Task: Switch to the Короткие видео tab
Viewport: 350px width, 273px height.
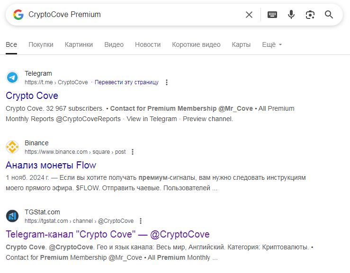Action: 196,44
